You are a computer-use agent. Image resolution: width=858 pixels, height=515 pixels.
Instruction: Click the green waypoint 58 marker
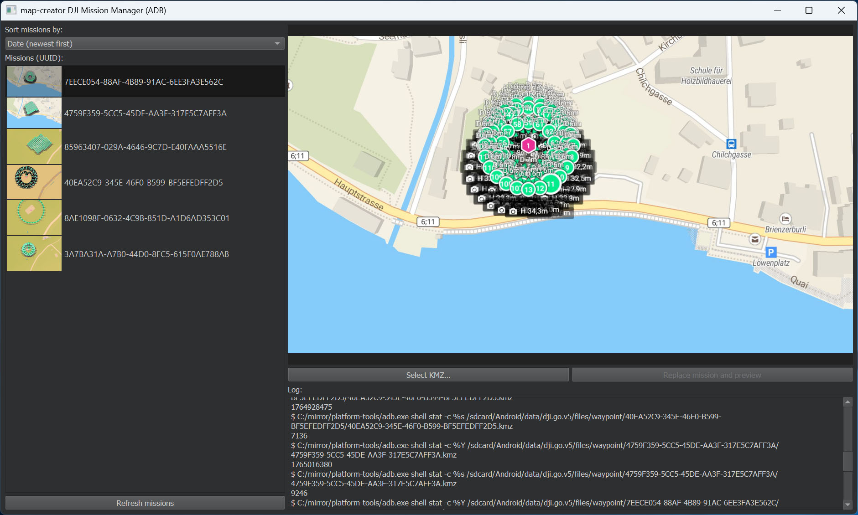coord(517,124)
